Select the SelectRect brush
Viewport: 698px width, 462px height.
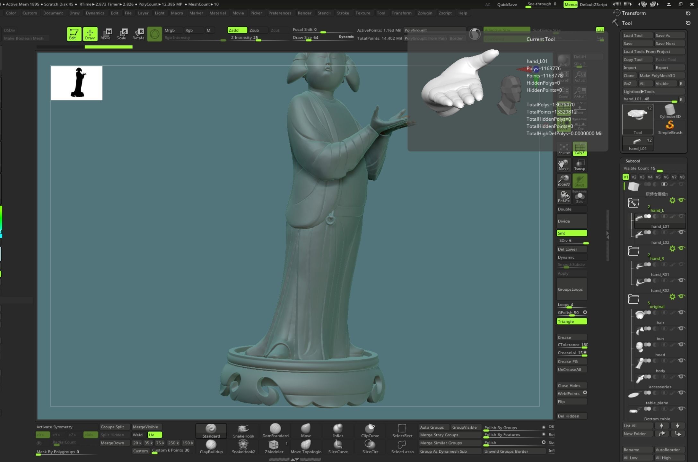point(402,431)
